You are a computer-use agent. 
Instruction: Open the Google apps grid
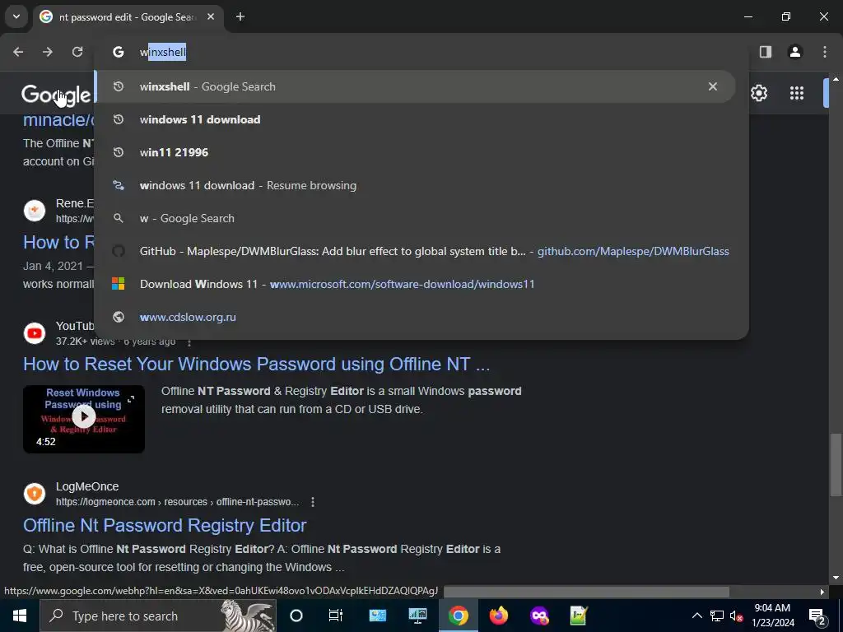(797, 93)
